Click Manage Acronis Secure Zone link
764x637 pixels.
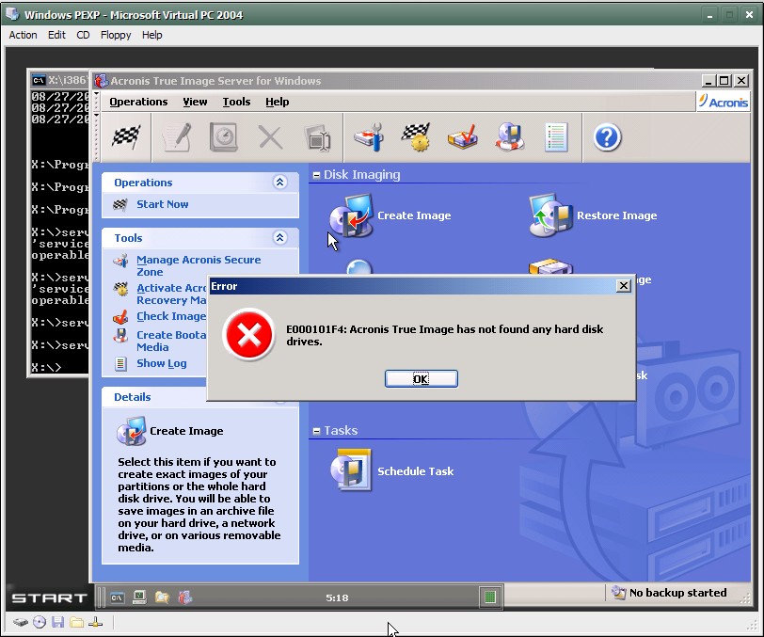click(199, 265)
